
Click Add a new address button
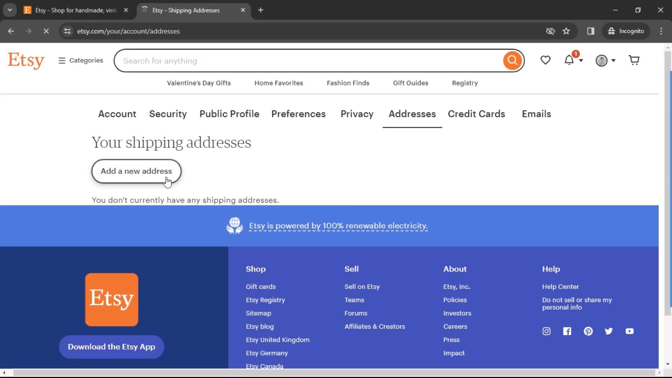[136, 171]
